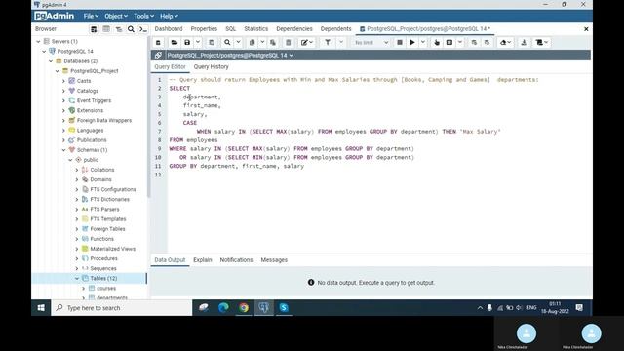This screenshot has height=351, width=624.
Task: Switch to the SQL tab
Action: (x=230, y=29)
